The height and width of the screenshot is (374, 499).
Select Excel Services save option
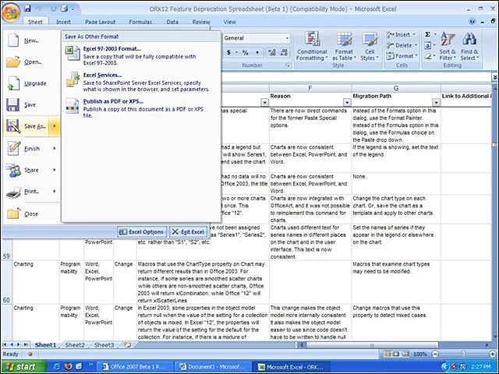pyautogui.click(x=140, y=82)
